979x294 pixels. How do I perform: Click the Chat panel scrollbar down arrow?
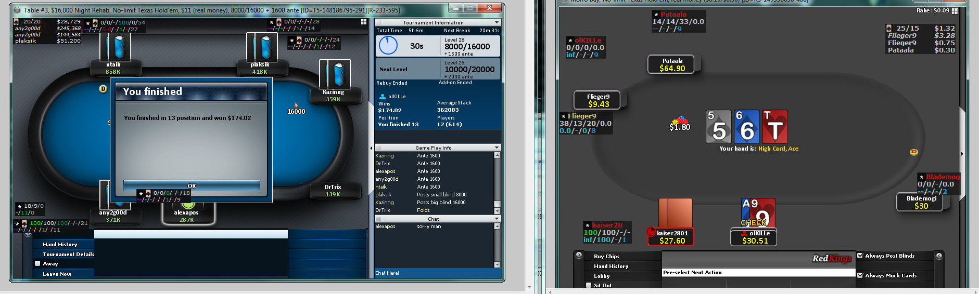click(x=497, y=264)
